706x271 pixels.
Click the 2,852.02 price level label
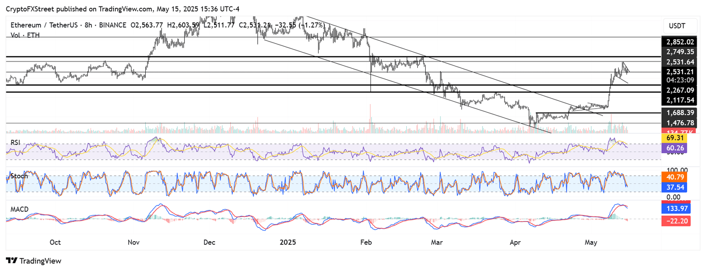tap(679, 42)
